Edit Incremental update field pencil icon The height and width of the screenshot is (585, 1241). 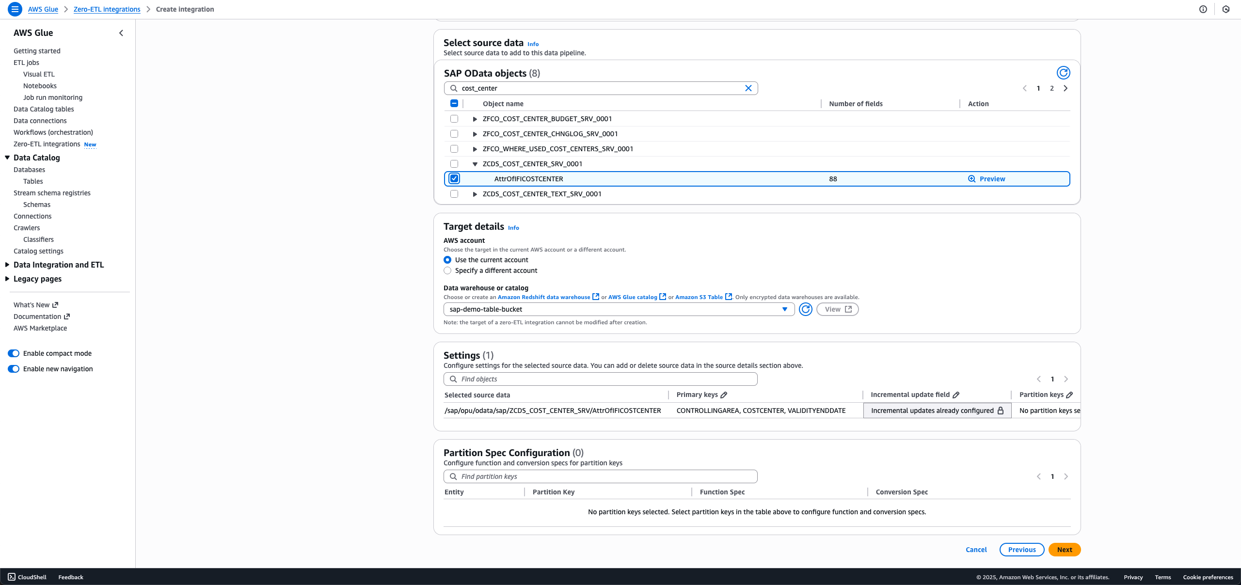point(956,395)
